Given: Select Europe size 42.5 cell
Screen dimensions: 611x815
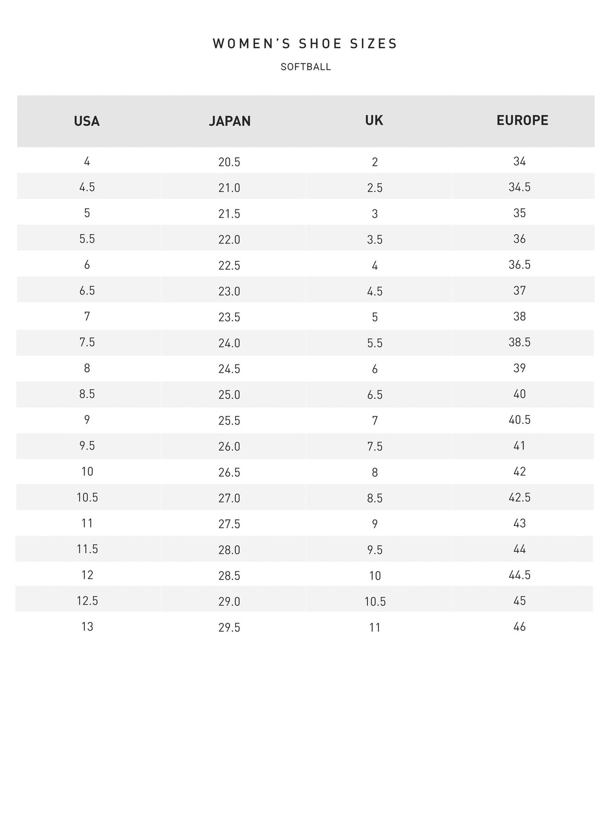Looking at the screenshot, I should coord(519,497).
